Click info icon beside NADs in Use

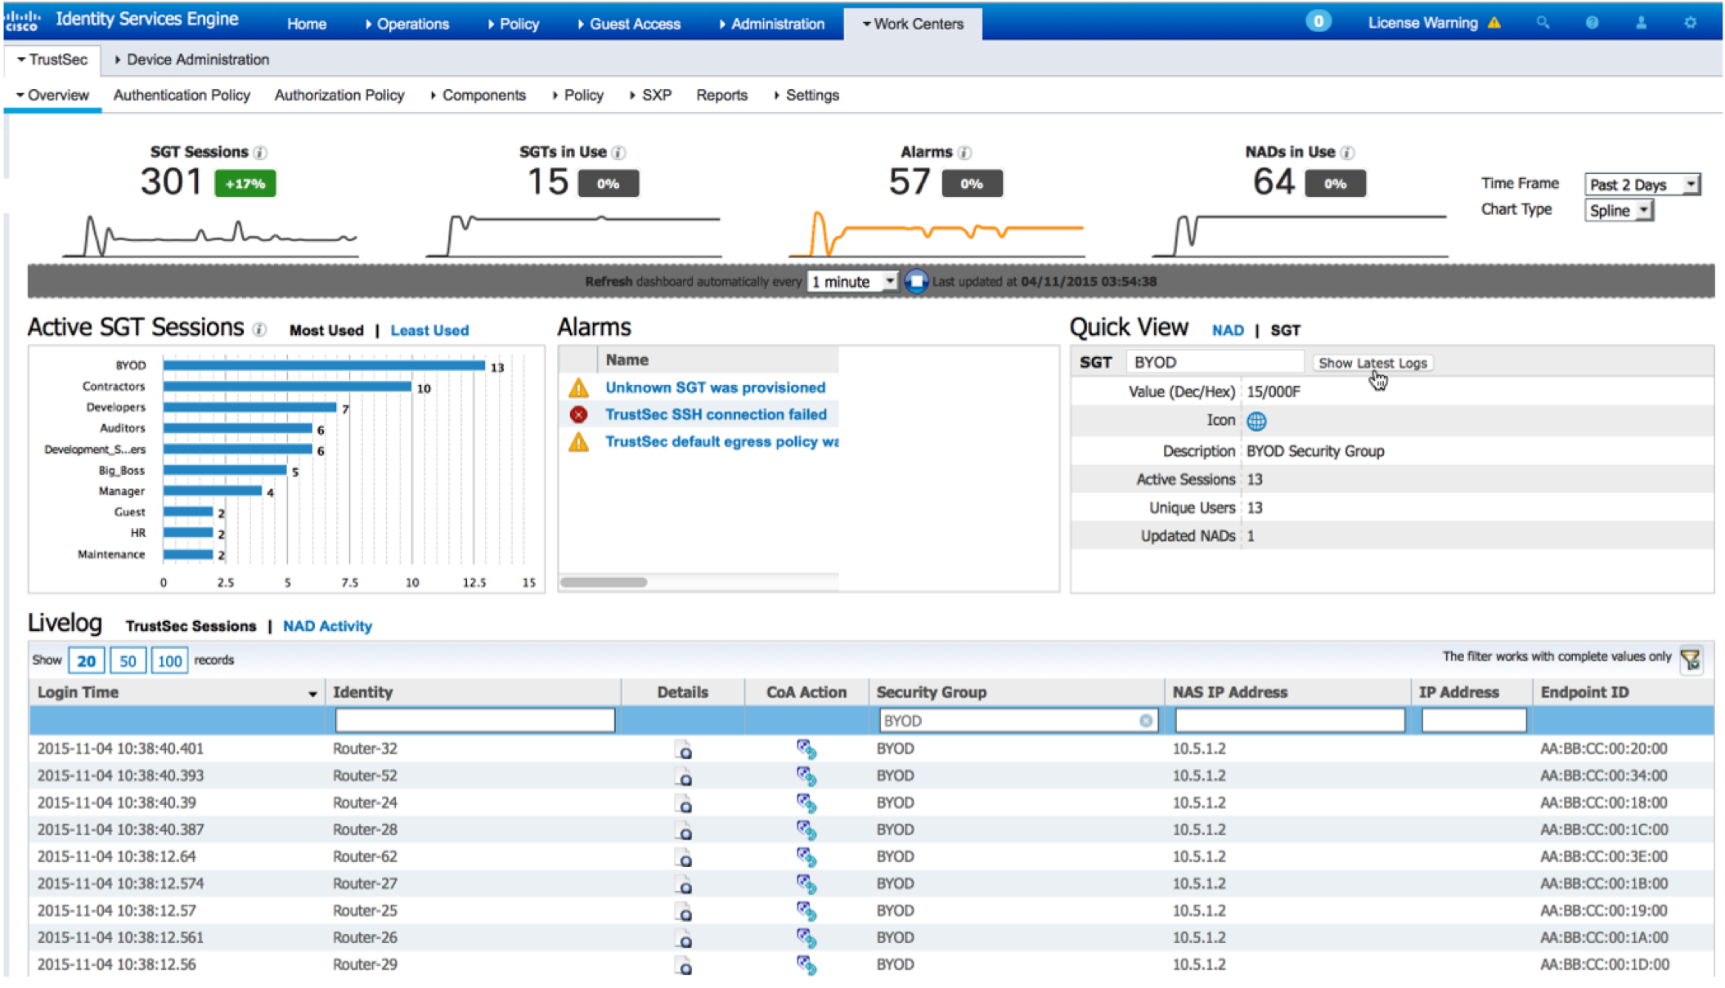coord(1348,153)
